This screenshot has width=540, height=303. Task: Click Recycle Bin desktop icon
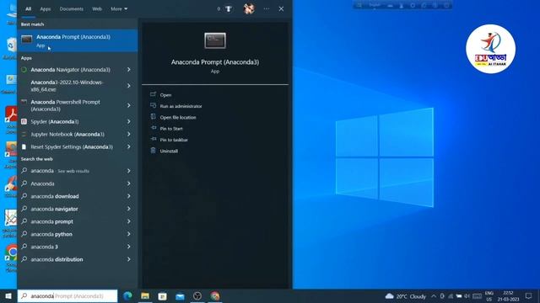tap(12, 45)
